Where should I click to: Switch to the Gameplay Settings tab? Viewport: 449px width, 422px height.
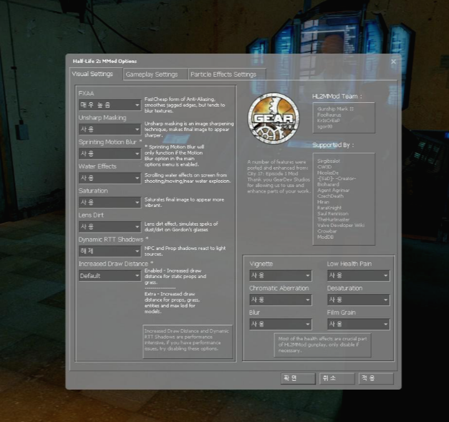point(155,74)
